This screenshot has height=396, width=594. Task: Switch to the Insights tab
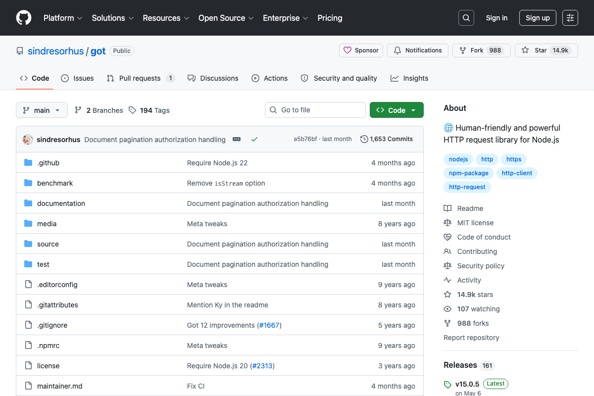(409, 78)
